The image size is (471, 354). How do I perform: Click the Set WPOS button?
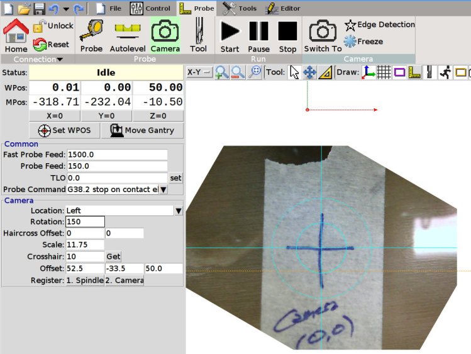pyautogui.click(x=64, y=130)
